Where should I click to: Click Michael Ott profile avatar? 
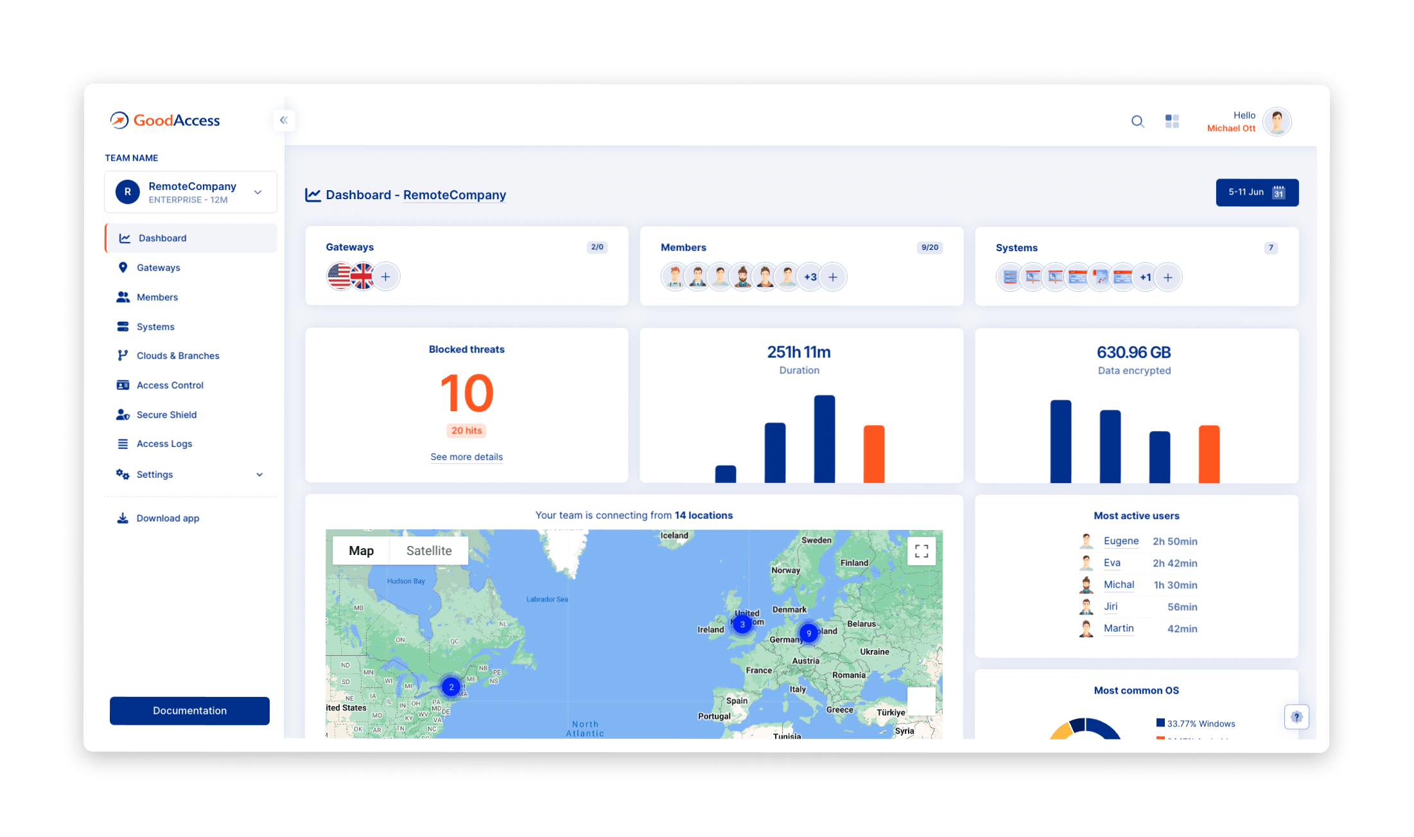coord(1277,121)
